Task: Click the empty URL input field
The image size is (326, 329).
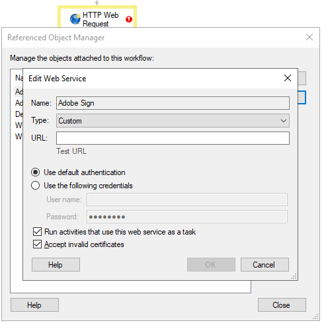Action: point(173,138)
